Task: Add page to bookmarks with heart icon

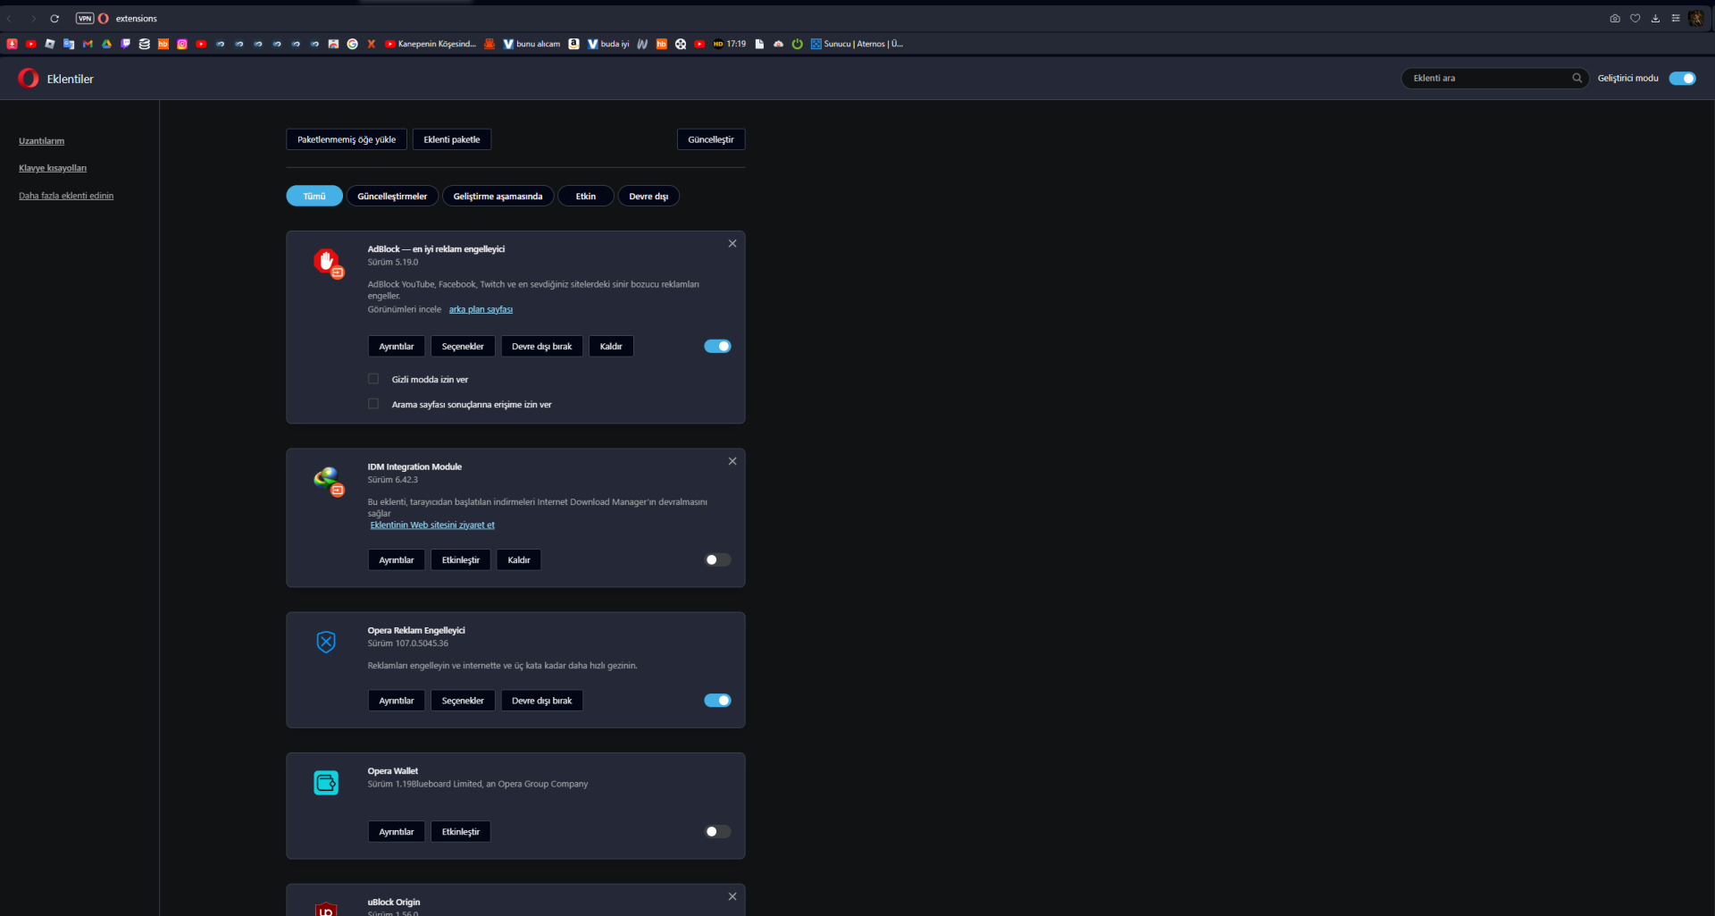Action: (x=1635, y=18)
